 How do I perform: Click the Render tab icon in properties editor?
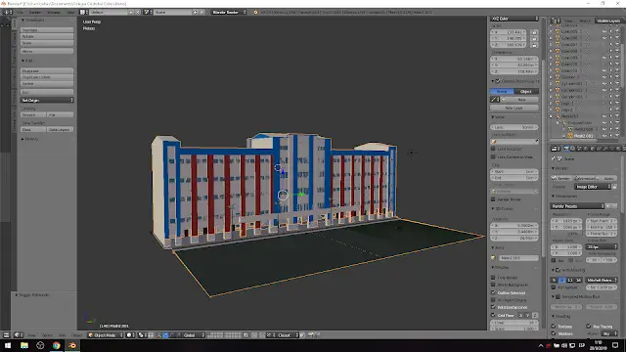[566, 149]
